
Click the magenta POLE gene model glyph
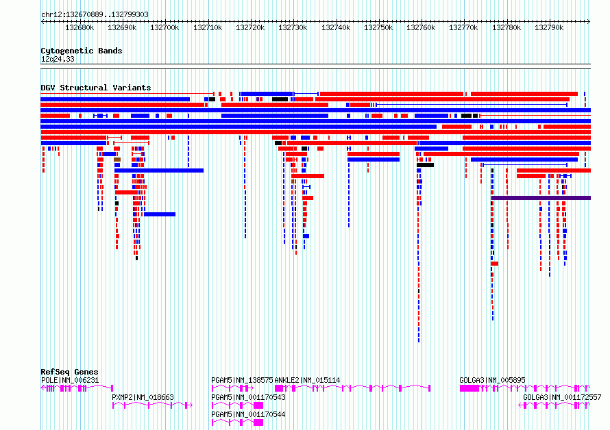[77, 388]
